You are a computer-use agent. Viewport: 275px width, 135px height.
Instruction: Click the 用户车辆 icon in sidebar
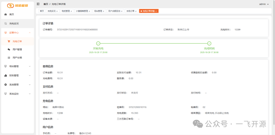tap(9, 58)
